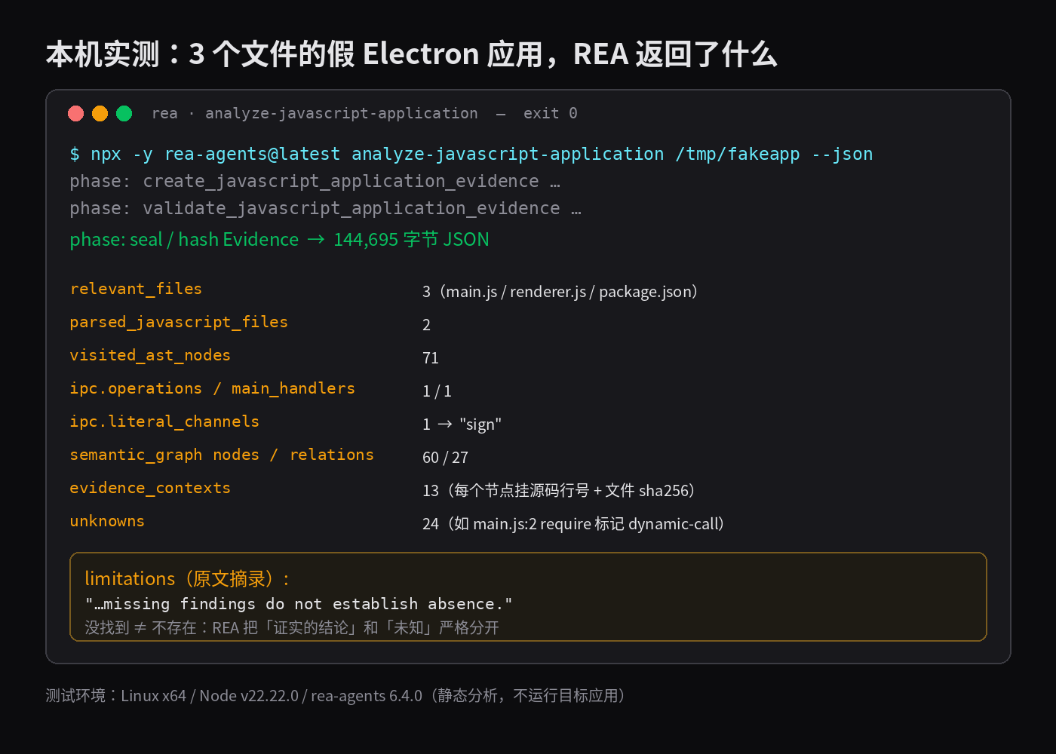Click the 'validate_javascript_application_evidence' phase line
This screenshot has height=754, width=1056.
(x=326, y=208)
